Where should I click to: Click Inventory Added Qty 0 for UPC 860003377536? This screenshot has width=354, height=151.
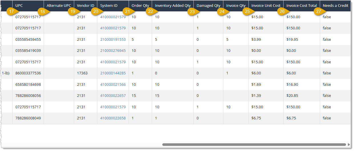pyautogui.click(x=156, y=73)
